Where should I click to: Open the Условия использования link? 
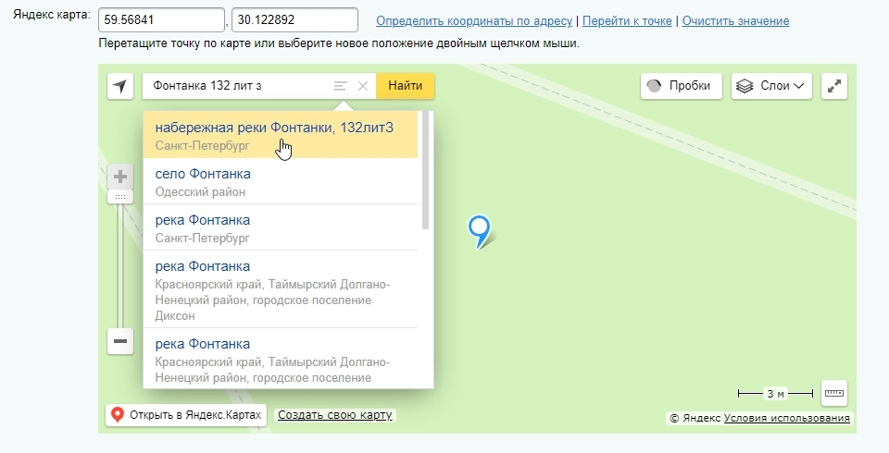point(787,419)
